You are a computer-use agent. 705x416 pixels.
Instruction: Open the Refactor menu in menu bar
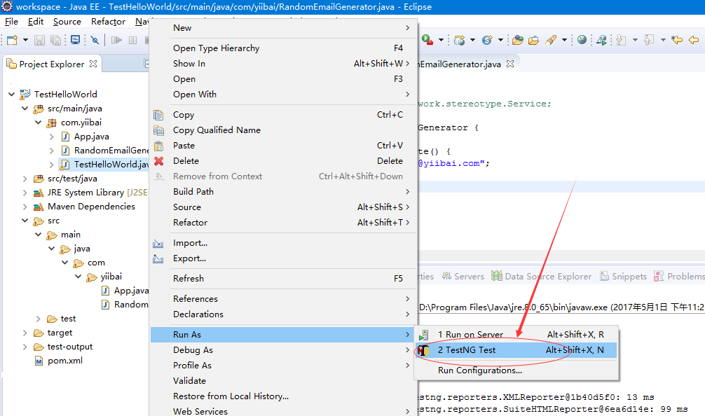[x=108, y=22]
